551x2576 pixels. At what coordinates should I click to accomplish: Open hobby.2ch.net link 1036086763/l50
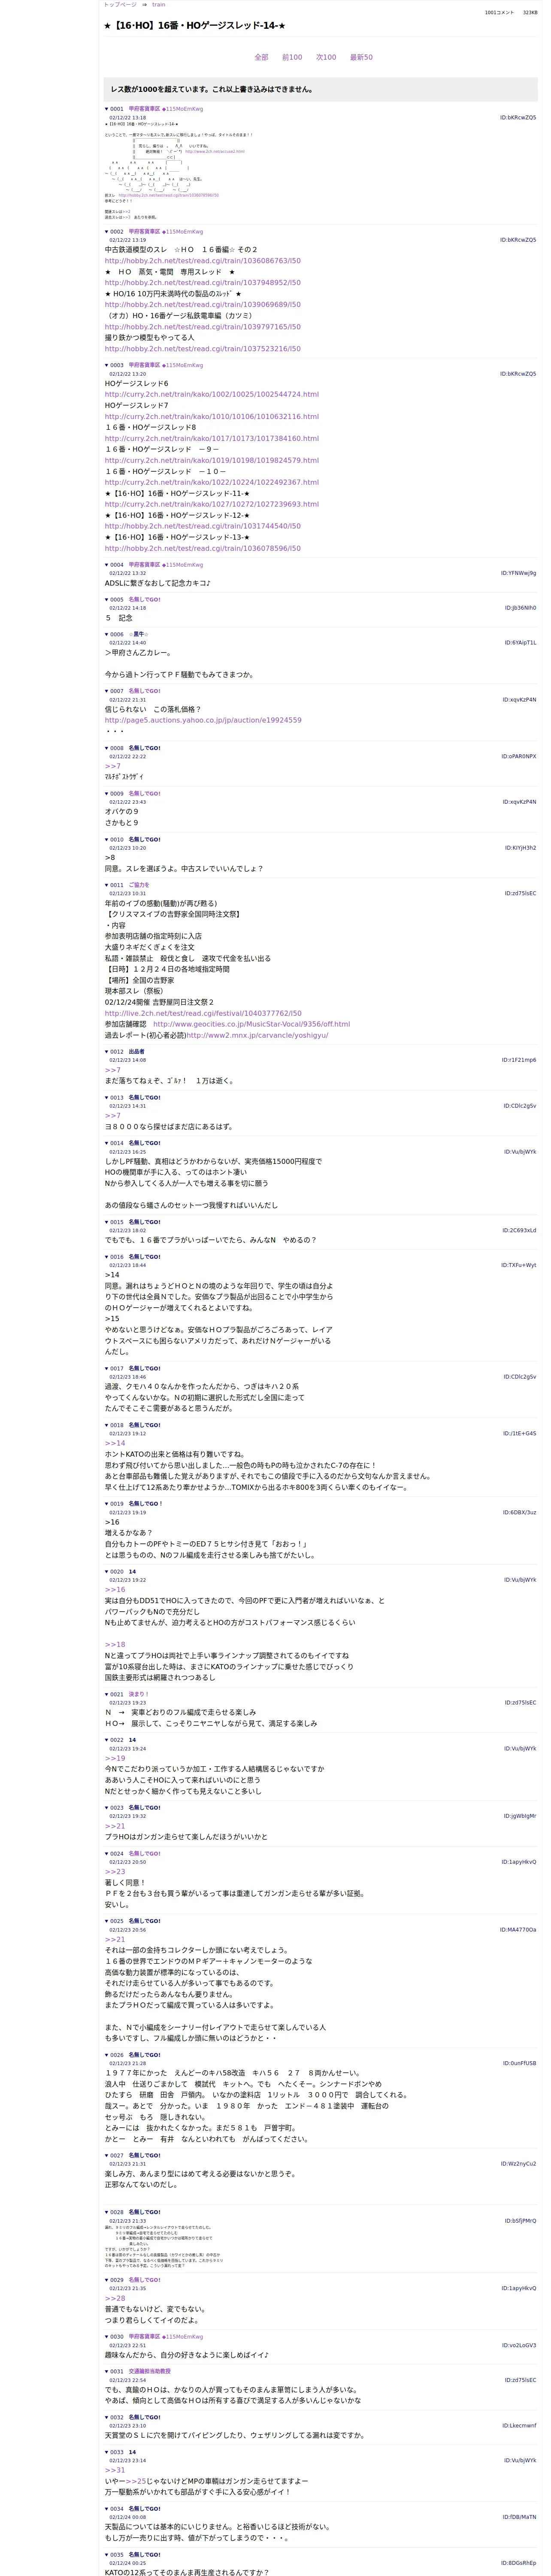coord(202,261)
